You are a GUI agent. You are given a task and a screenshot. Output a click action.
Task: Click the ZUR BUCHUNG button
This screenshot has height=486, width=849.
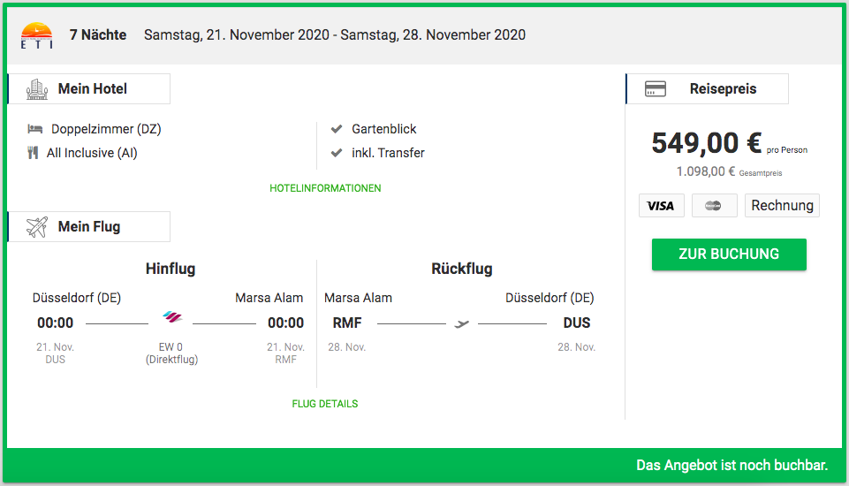tap(729, 254)
